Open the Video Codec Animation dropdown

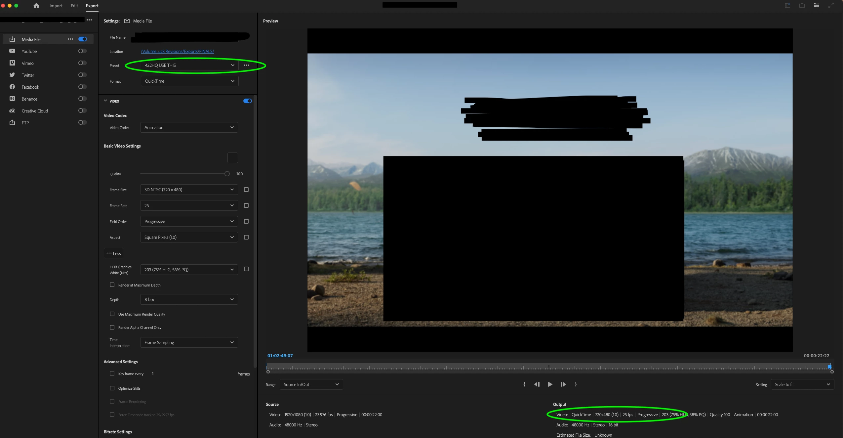189,127
